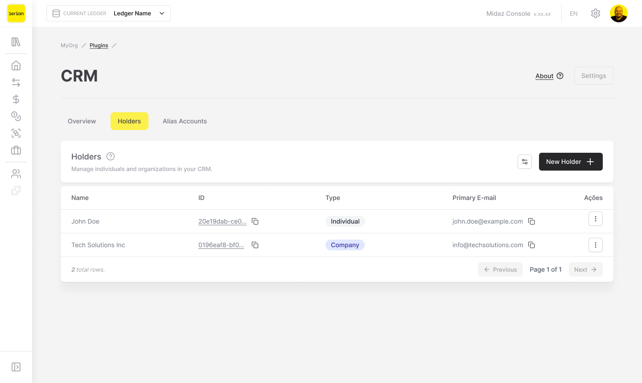The height and width of the screenshot is (383, 642).
Task: Click the help icon next to About
Action: (x=560, y=76)
